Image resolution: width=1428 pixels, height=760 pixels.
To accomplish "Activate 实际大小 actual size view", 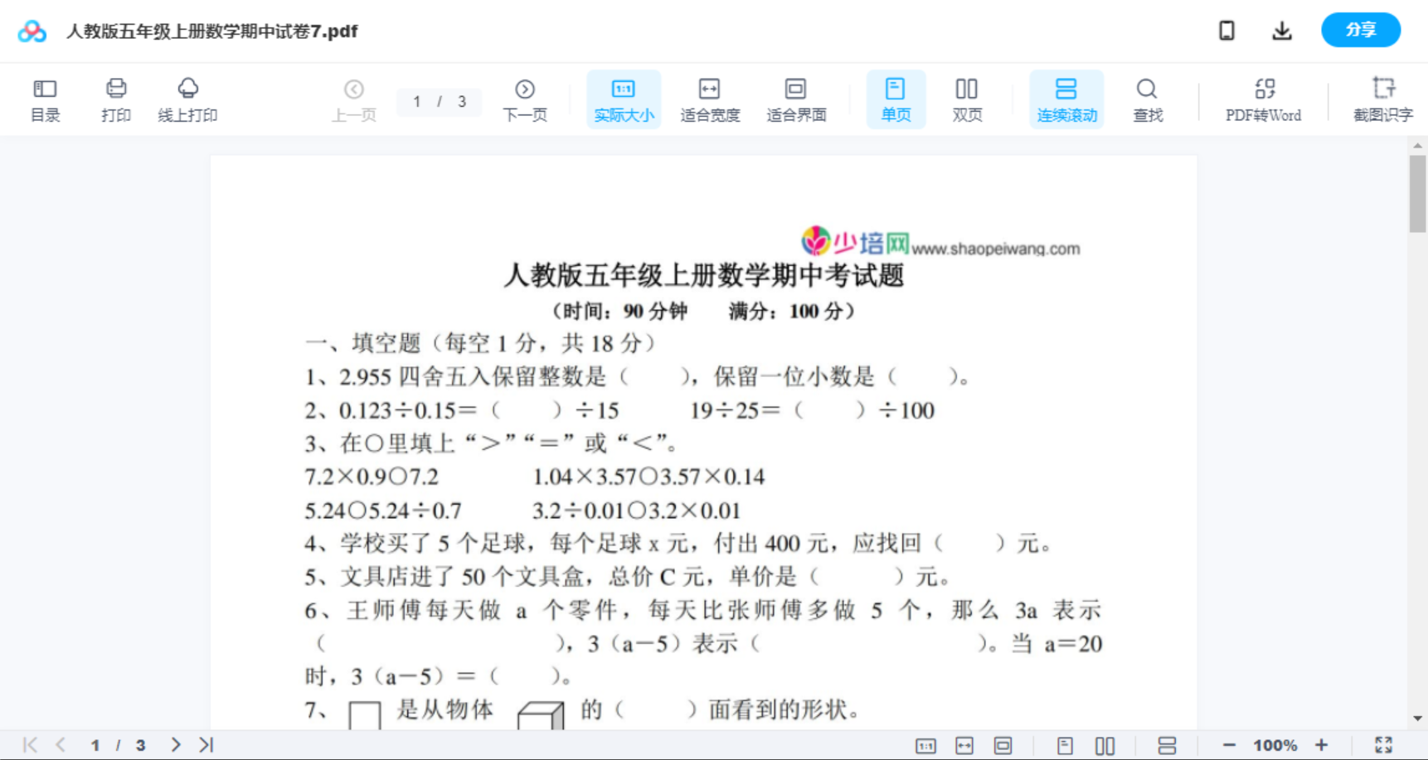I will tap(624, 99).
